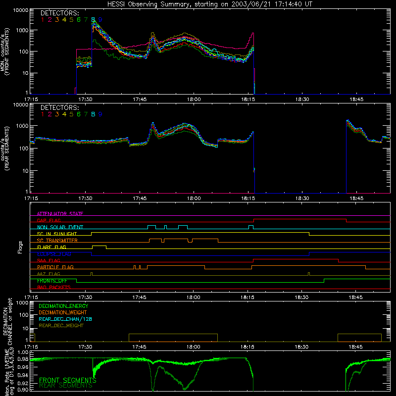Click the GAP_FLAG label
The image size is (396, 396).
click(49, 220)
